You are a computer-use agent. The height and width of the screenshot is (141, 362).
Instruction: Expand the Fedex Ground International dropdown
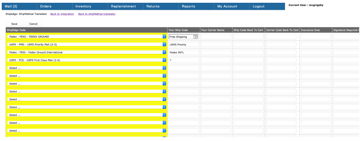(x=87, y=52)
